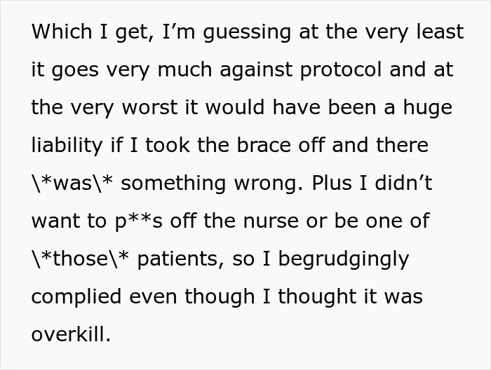Click the word "thought" in the eighth line
This screenshot has height=370, width=491.
click(317, 299)
